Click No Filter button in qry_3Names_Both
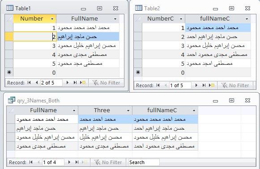 click(108, 162)
